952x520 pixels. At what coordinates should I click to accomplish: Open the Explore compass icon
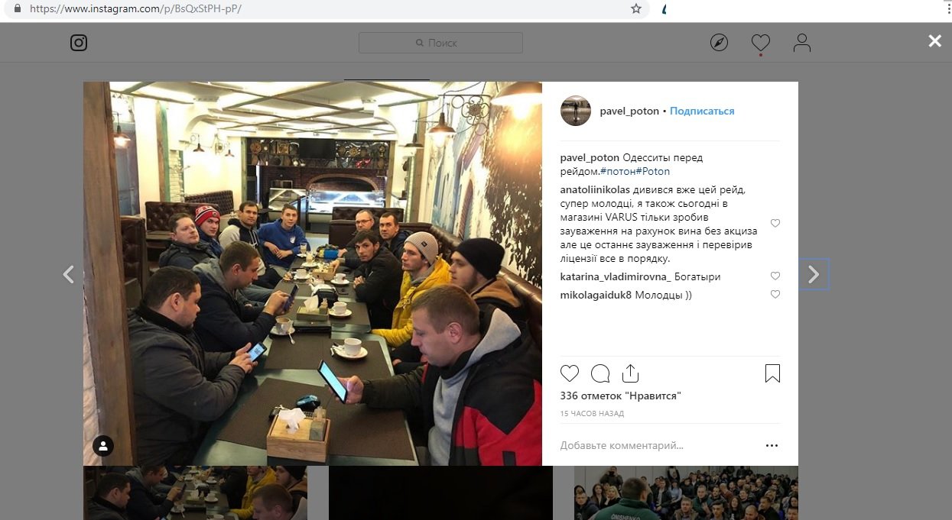pos(719,43)
